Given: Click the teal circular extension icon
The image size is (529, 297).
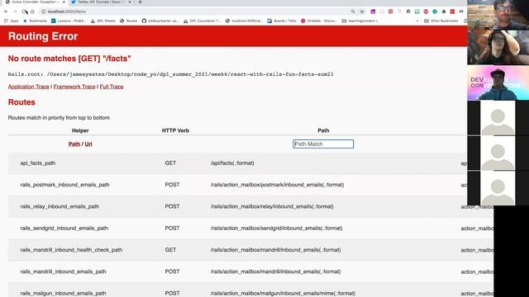Looking at the screenshot, I should [x=435, y=12].
